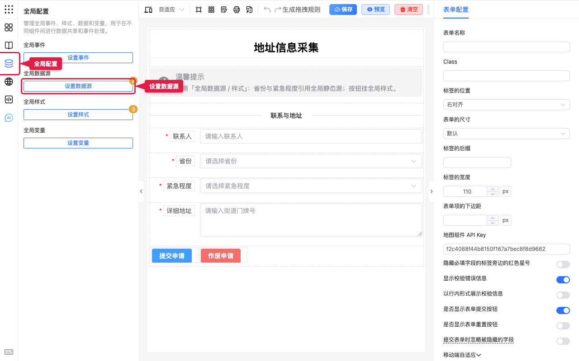
Task: Click the 预览 preview button
Action: pyautogui.click(x=376, y=9)
